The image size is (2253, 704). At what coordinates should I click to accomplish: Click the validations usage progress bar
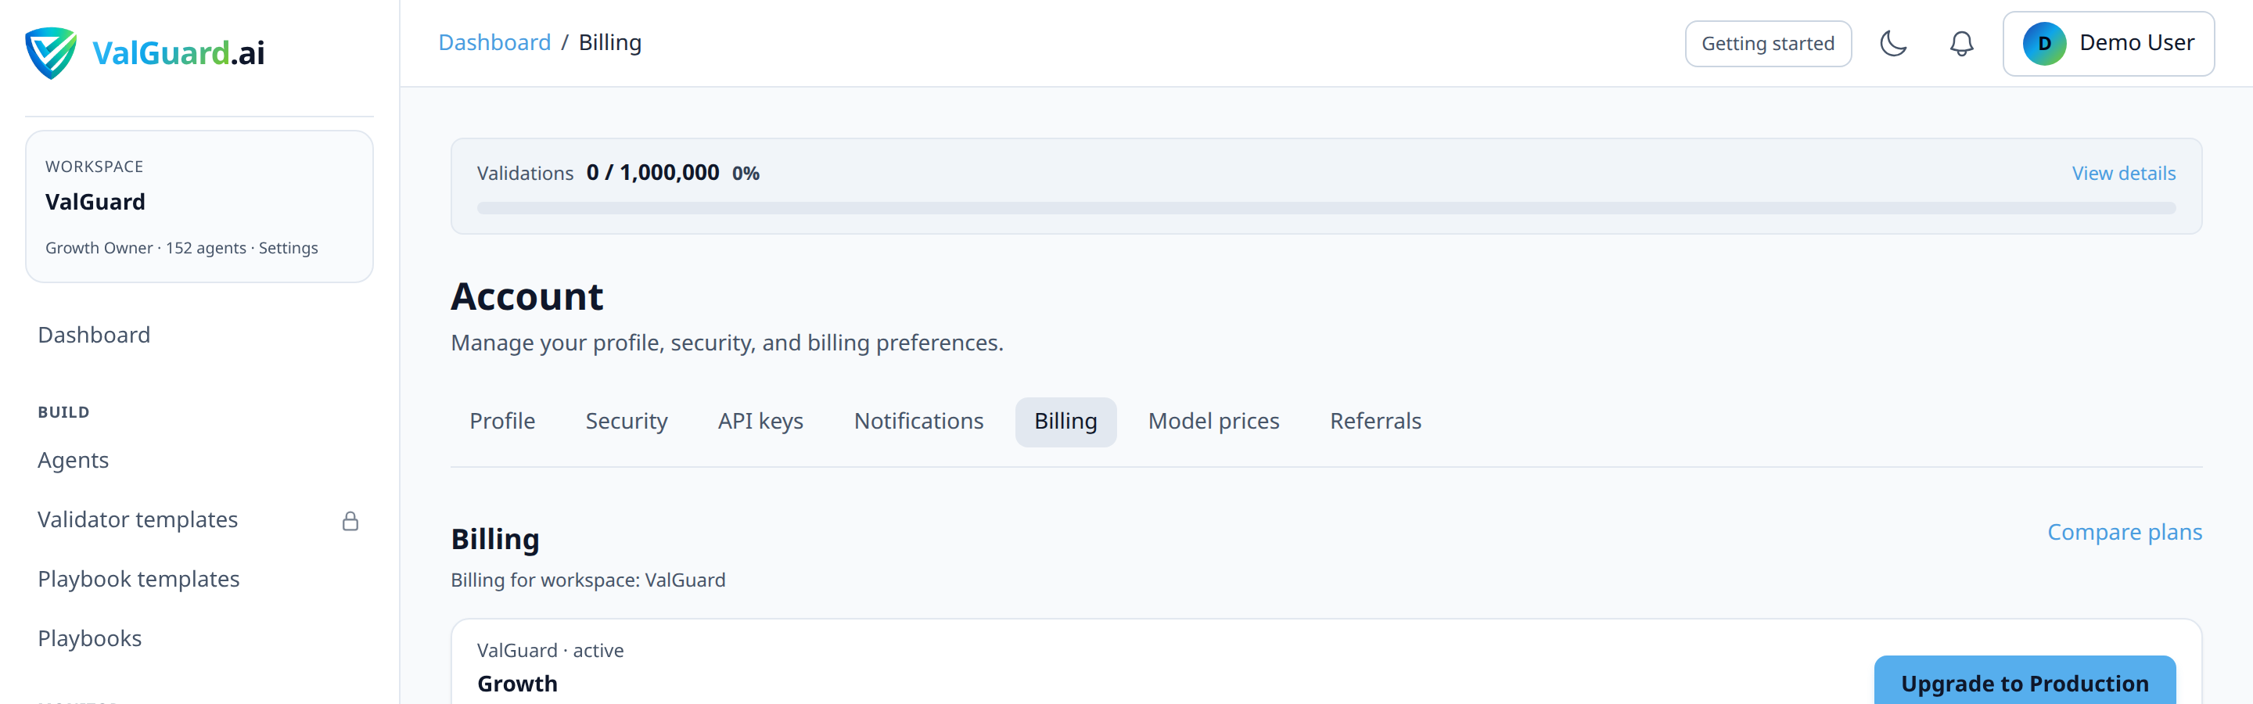pos(1326,208)
